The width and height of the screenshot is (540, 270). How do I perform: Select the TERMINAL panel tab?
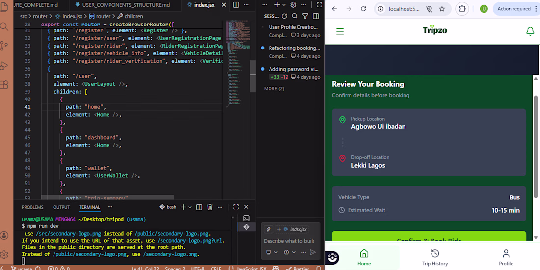point(89,207)
